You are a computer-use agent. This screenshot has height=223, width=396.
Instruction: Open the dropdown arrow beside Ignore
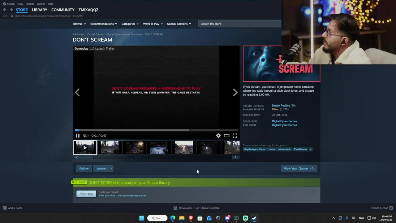coord(111,168)
